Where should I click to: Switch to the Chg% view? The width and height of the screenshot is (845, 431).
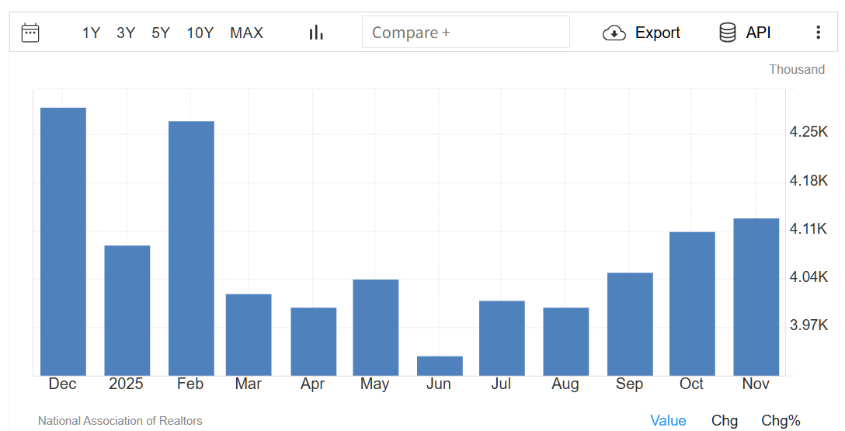coord(781,420)
